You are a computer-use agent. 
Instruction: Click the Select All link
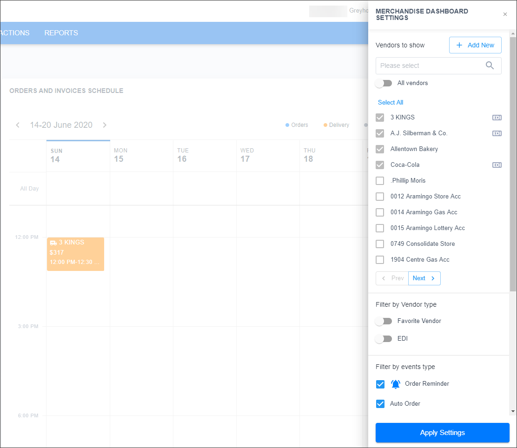(x=391, y=103)
